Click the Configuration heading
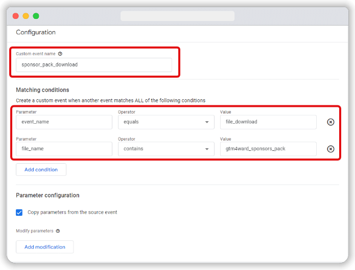This screenshot has height=270, width=355. coord(36,32)
